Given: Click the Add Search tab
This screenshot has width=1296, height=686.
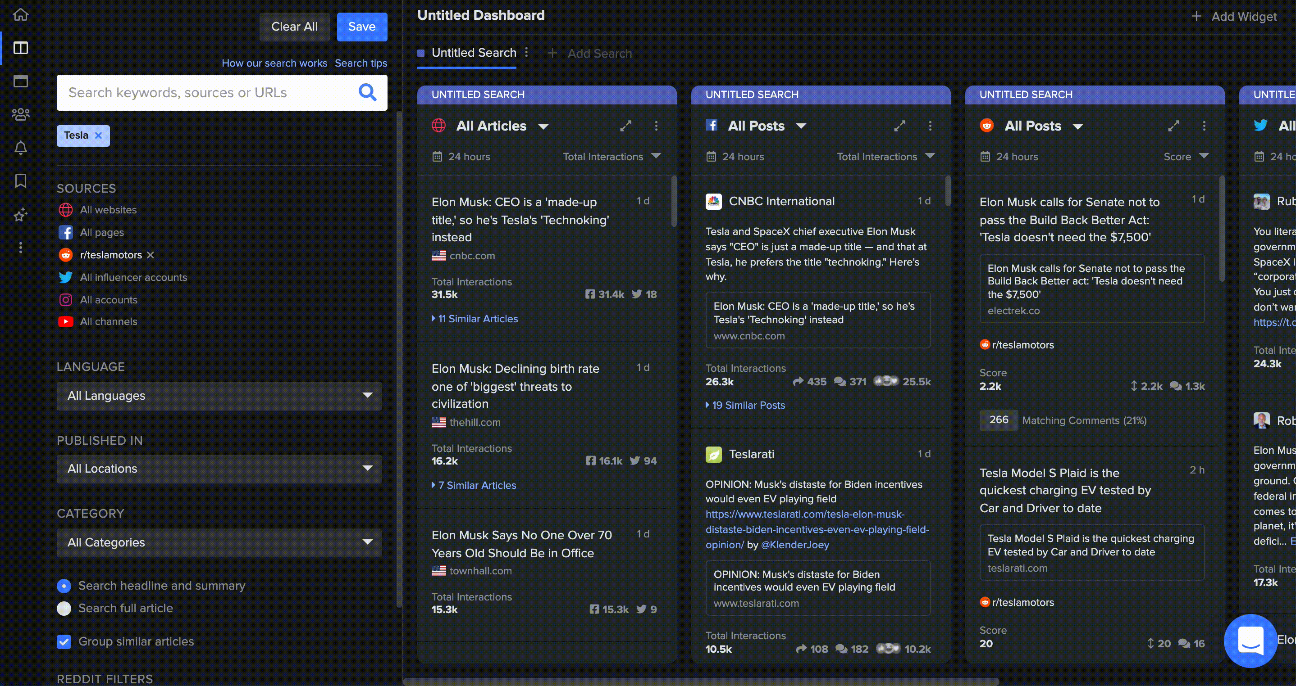Looking at the screenshot, I should [589, 53].
